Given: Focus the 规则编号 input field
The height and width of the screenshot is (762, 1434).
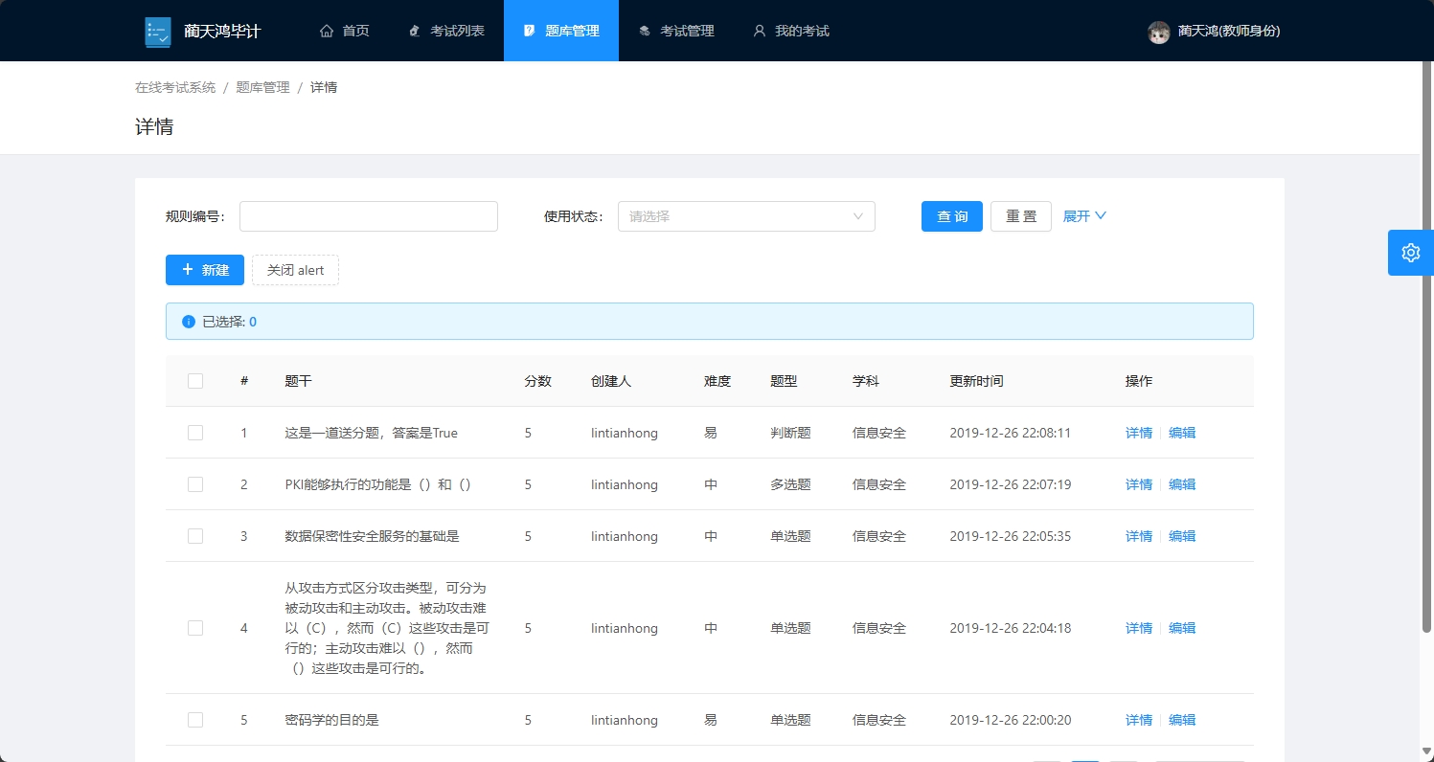Looking at the screenshot, I should point(369,216).
